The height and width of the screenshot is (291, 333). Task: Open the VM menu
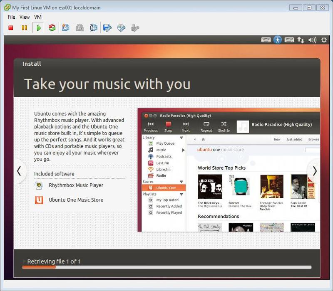click(x=38, y=17)
